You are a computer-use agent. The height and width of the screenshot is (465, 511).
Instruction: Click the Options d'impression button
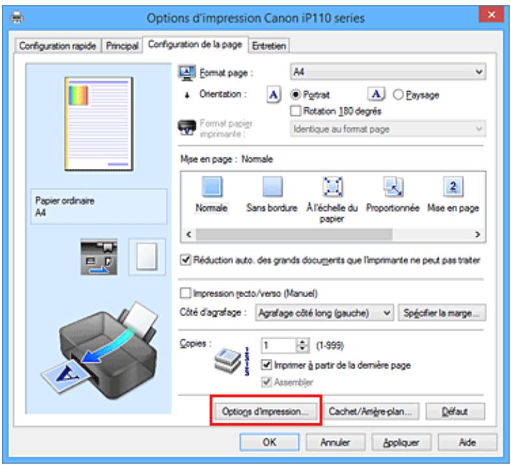point(265,412)
